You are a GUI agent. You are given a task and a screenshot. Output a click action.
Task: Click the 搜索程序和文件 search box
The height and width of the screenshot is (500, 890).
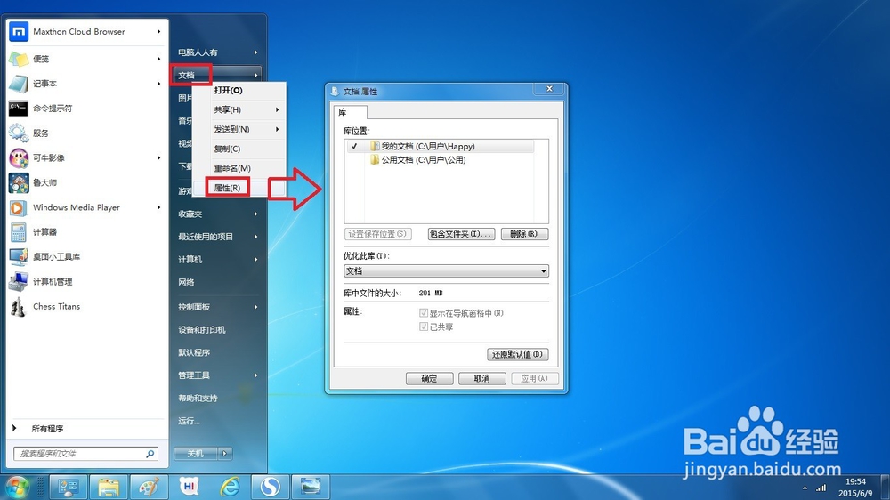coord(85,454)
